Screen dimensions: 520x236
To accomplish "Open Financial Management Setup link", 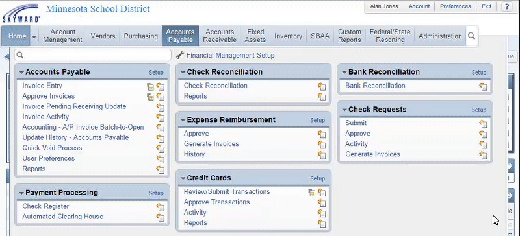I will [x=231, y=55].
